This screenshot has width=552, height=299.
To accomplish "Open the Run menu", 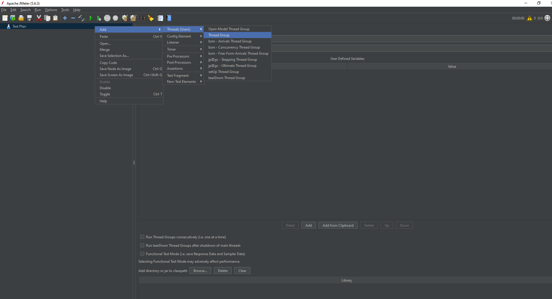I will click(x=38, y=10).
